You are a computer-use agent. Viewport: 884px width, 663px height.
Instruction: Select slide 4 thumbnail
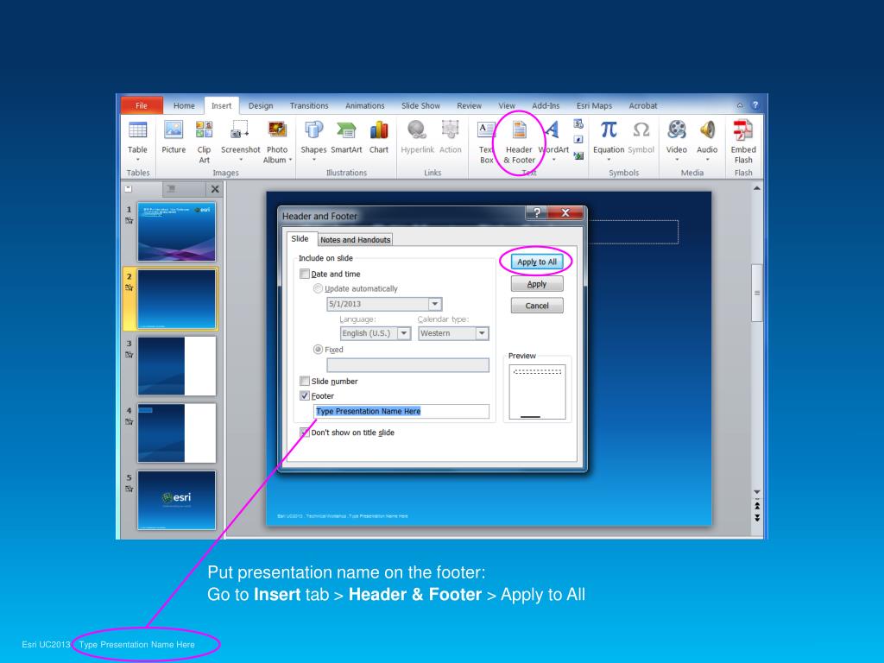176,433
